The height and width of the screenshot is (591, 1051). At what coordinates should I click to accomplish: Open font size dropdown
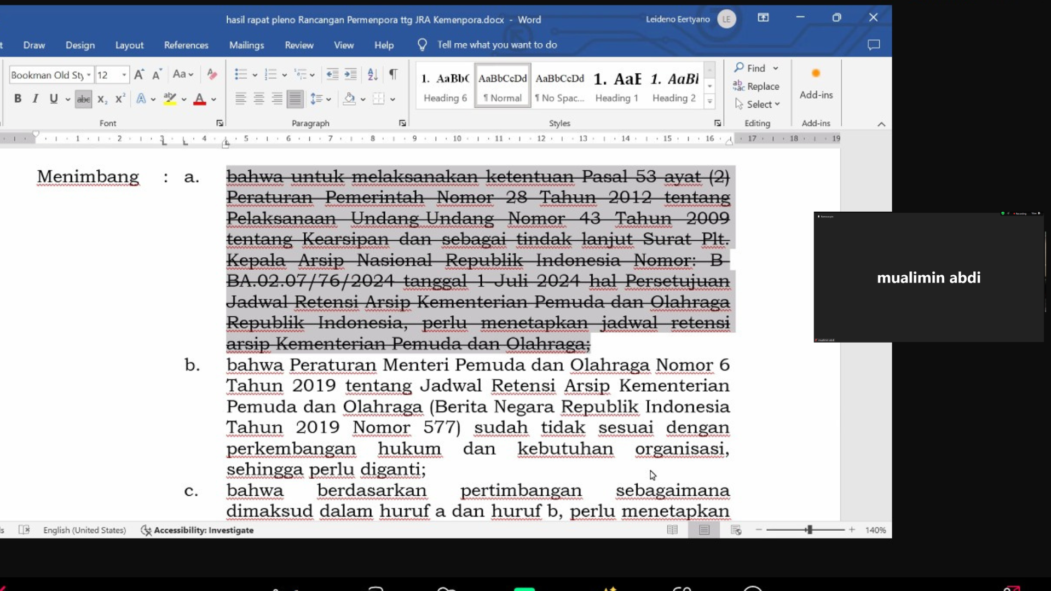[124, 75]
